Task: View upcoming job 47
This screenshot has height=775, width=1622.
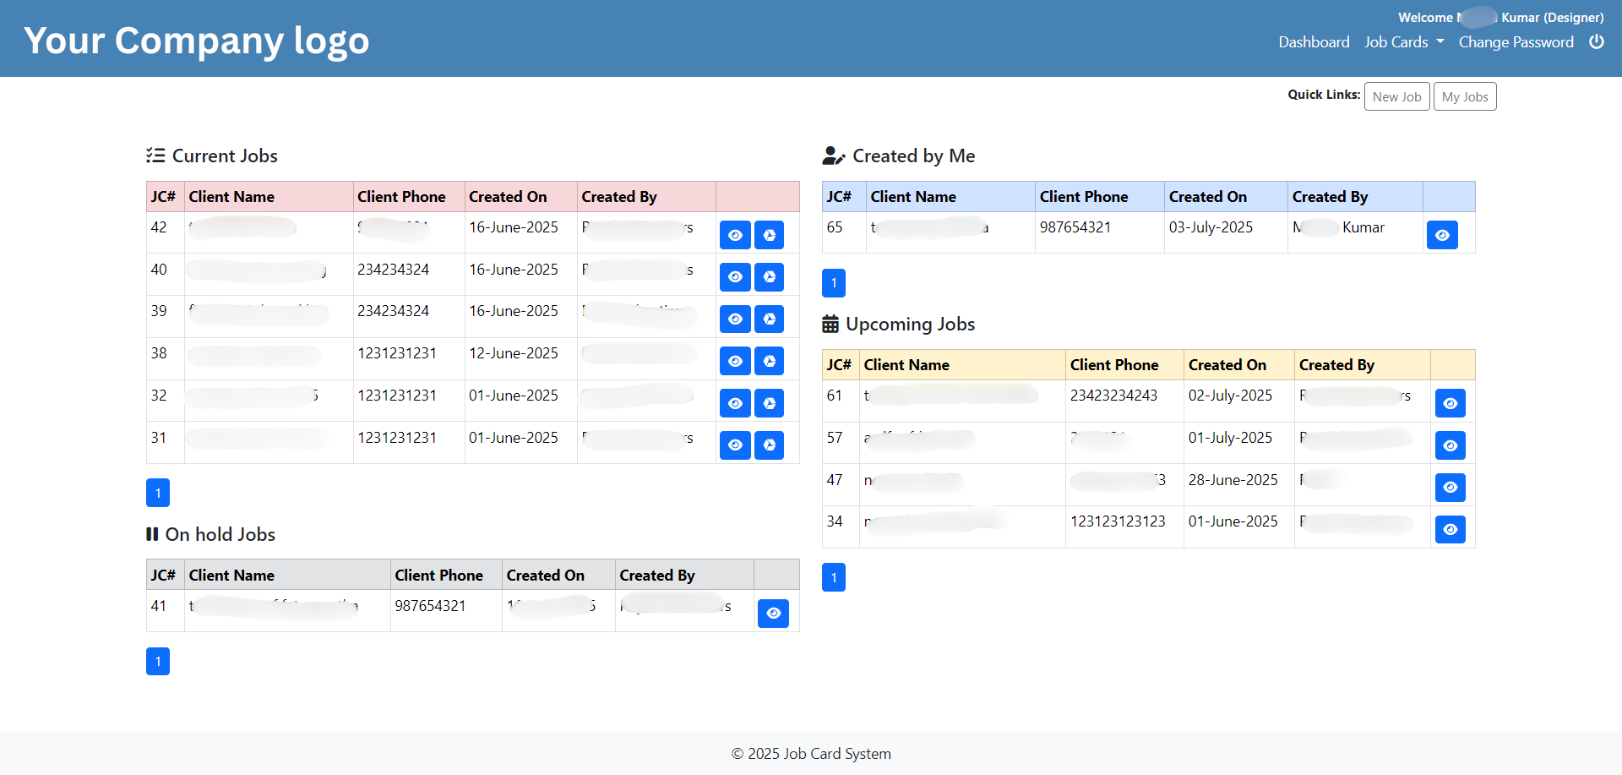Action: pyautogui.click(x=1450, y=487)
